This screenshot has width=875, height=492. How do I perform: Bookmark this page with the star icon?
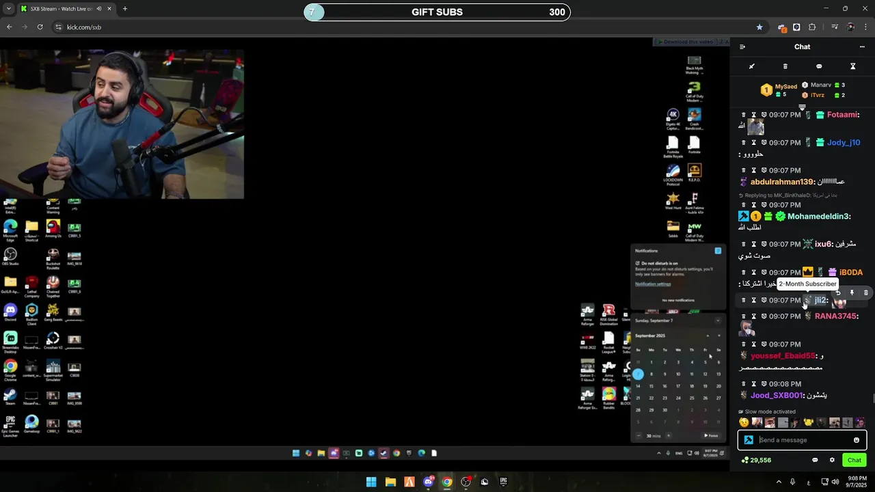coord(759,27)
